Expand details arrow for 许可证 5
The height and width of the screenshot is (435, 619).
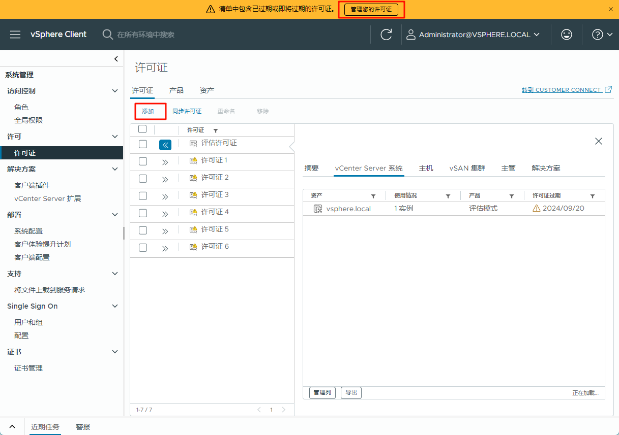[x=165, y=231]
